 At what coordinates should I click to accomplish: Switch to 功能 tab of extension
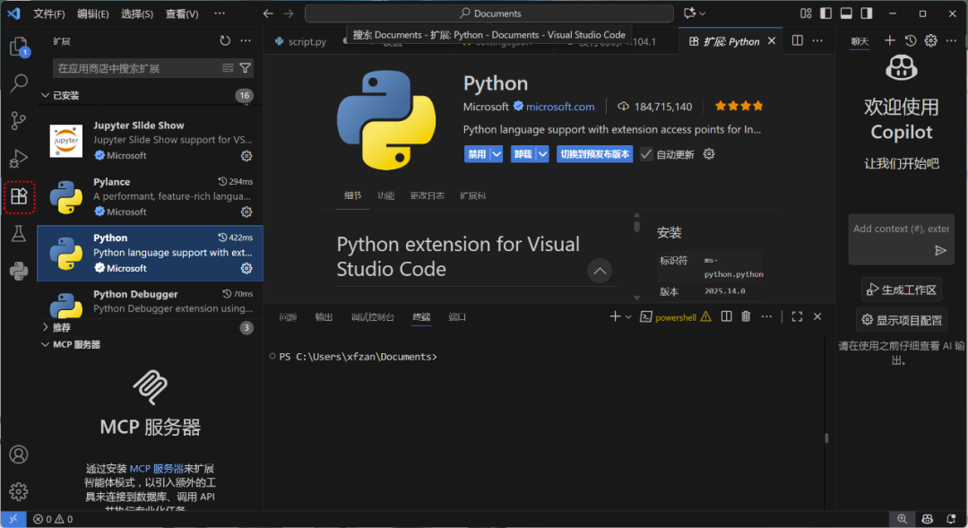pyautogui.click(x=385, y=195)
